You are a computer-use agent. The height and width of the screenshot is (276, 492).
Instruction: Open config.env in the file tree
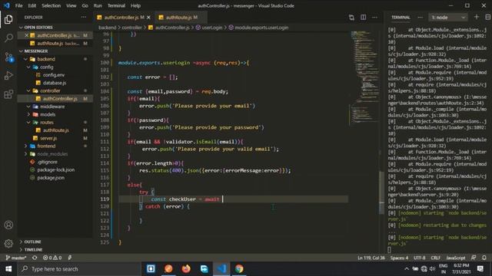point(54,75)
